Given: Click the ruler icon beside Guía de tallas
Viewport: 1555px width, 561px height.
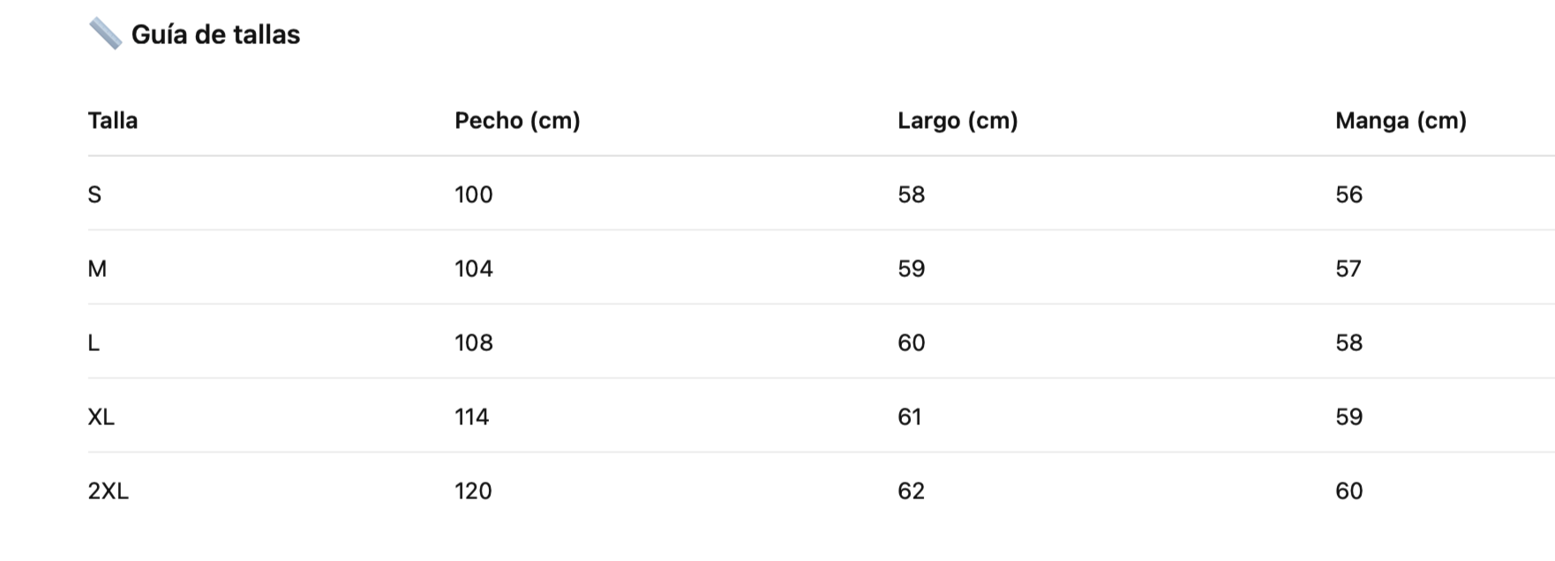Looking at the screenshot, I should pos(105,34).
